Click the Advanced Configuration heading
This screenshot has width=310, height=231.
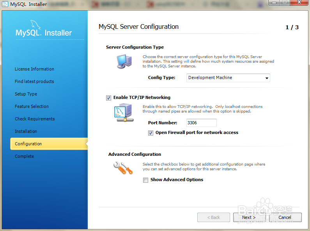(x=135, y=154)
